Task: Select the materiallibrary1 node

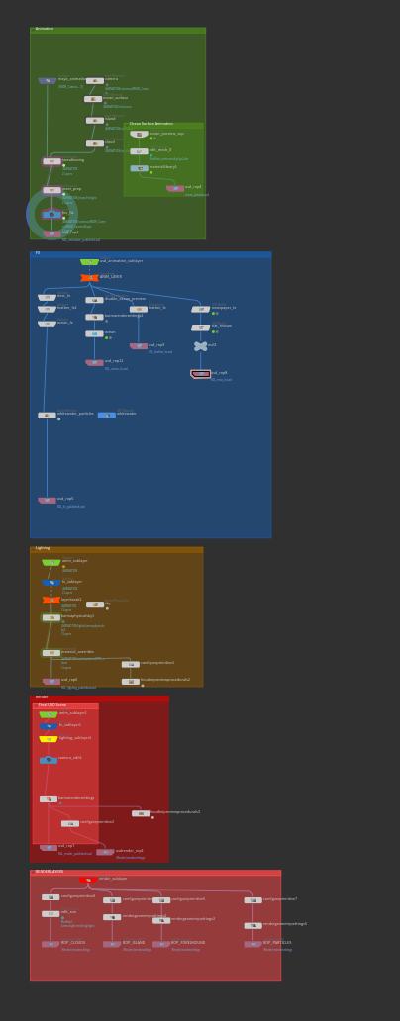Action: click(139, 168)
